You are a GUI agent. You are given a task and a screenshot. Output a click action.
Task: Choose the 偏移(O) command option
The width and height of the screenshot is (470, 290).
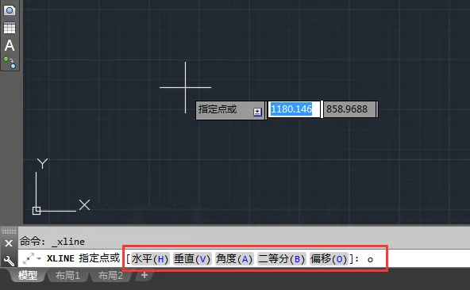coord(329,258)
